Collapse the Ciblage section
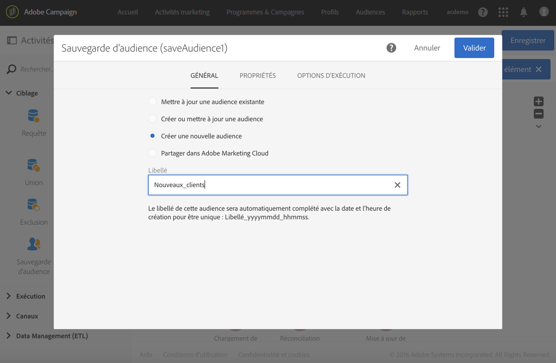 pyautogui.click(x=9, y=93)
